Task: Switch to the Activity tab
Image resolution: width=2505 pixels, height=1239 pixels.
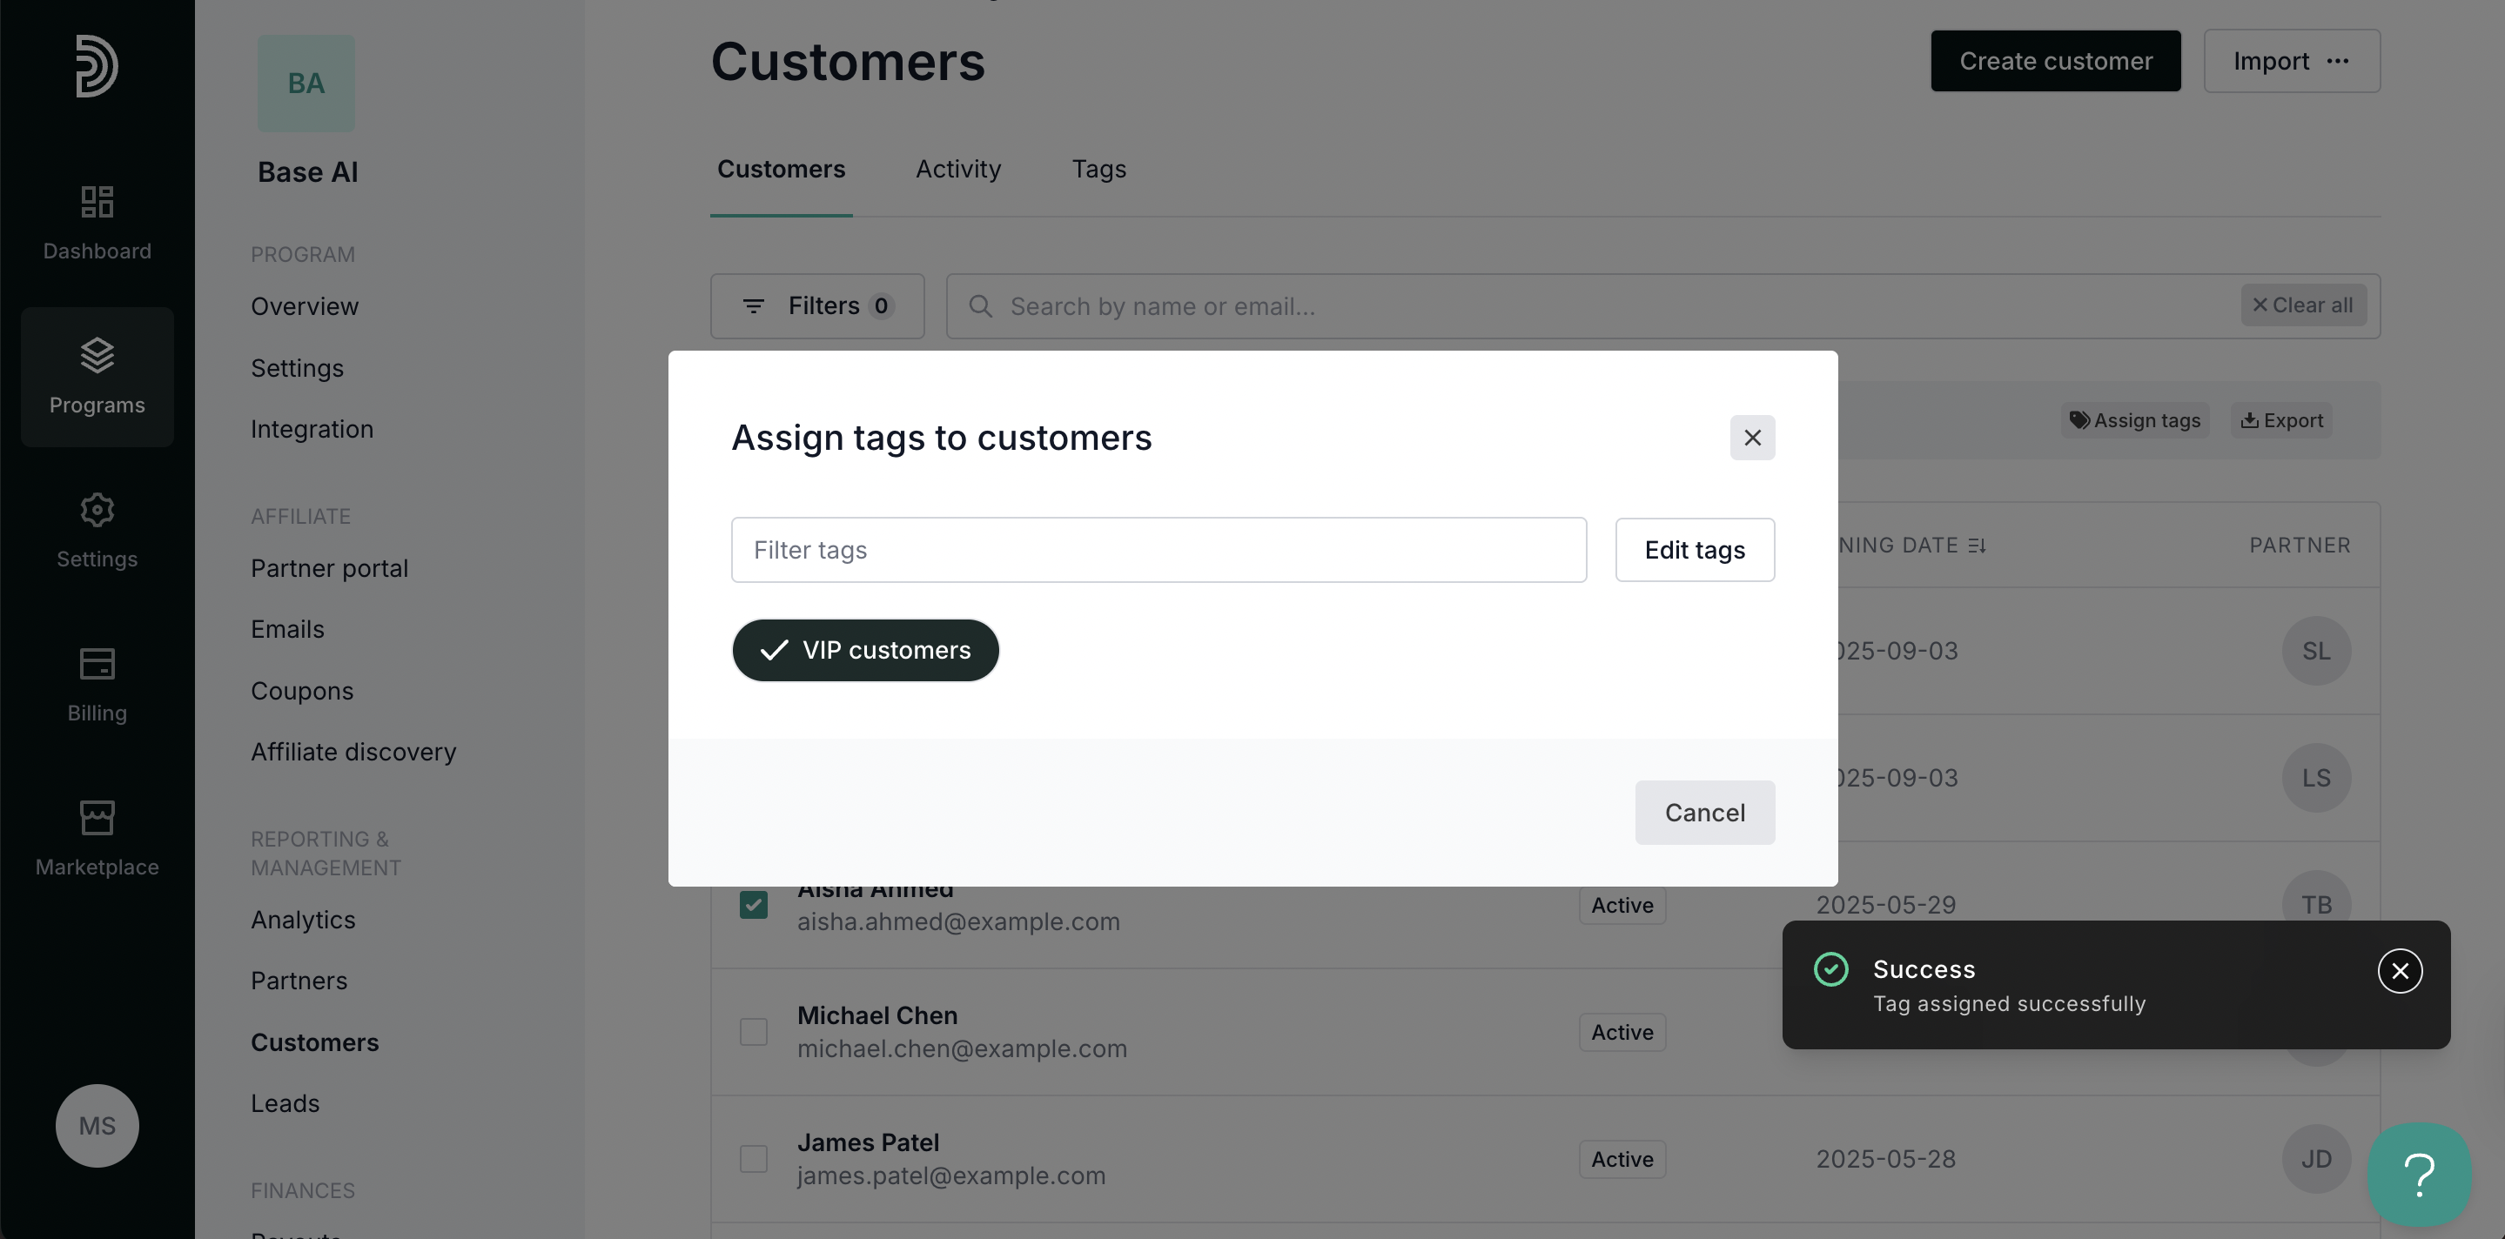Action: tap(957, 169)
